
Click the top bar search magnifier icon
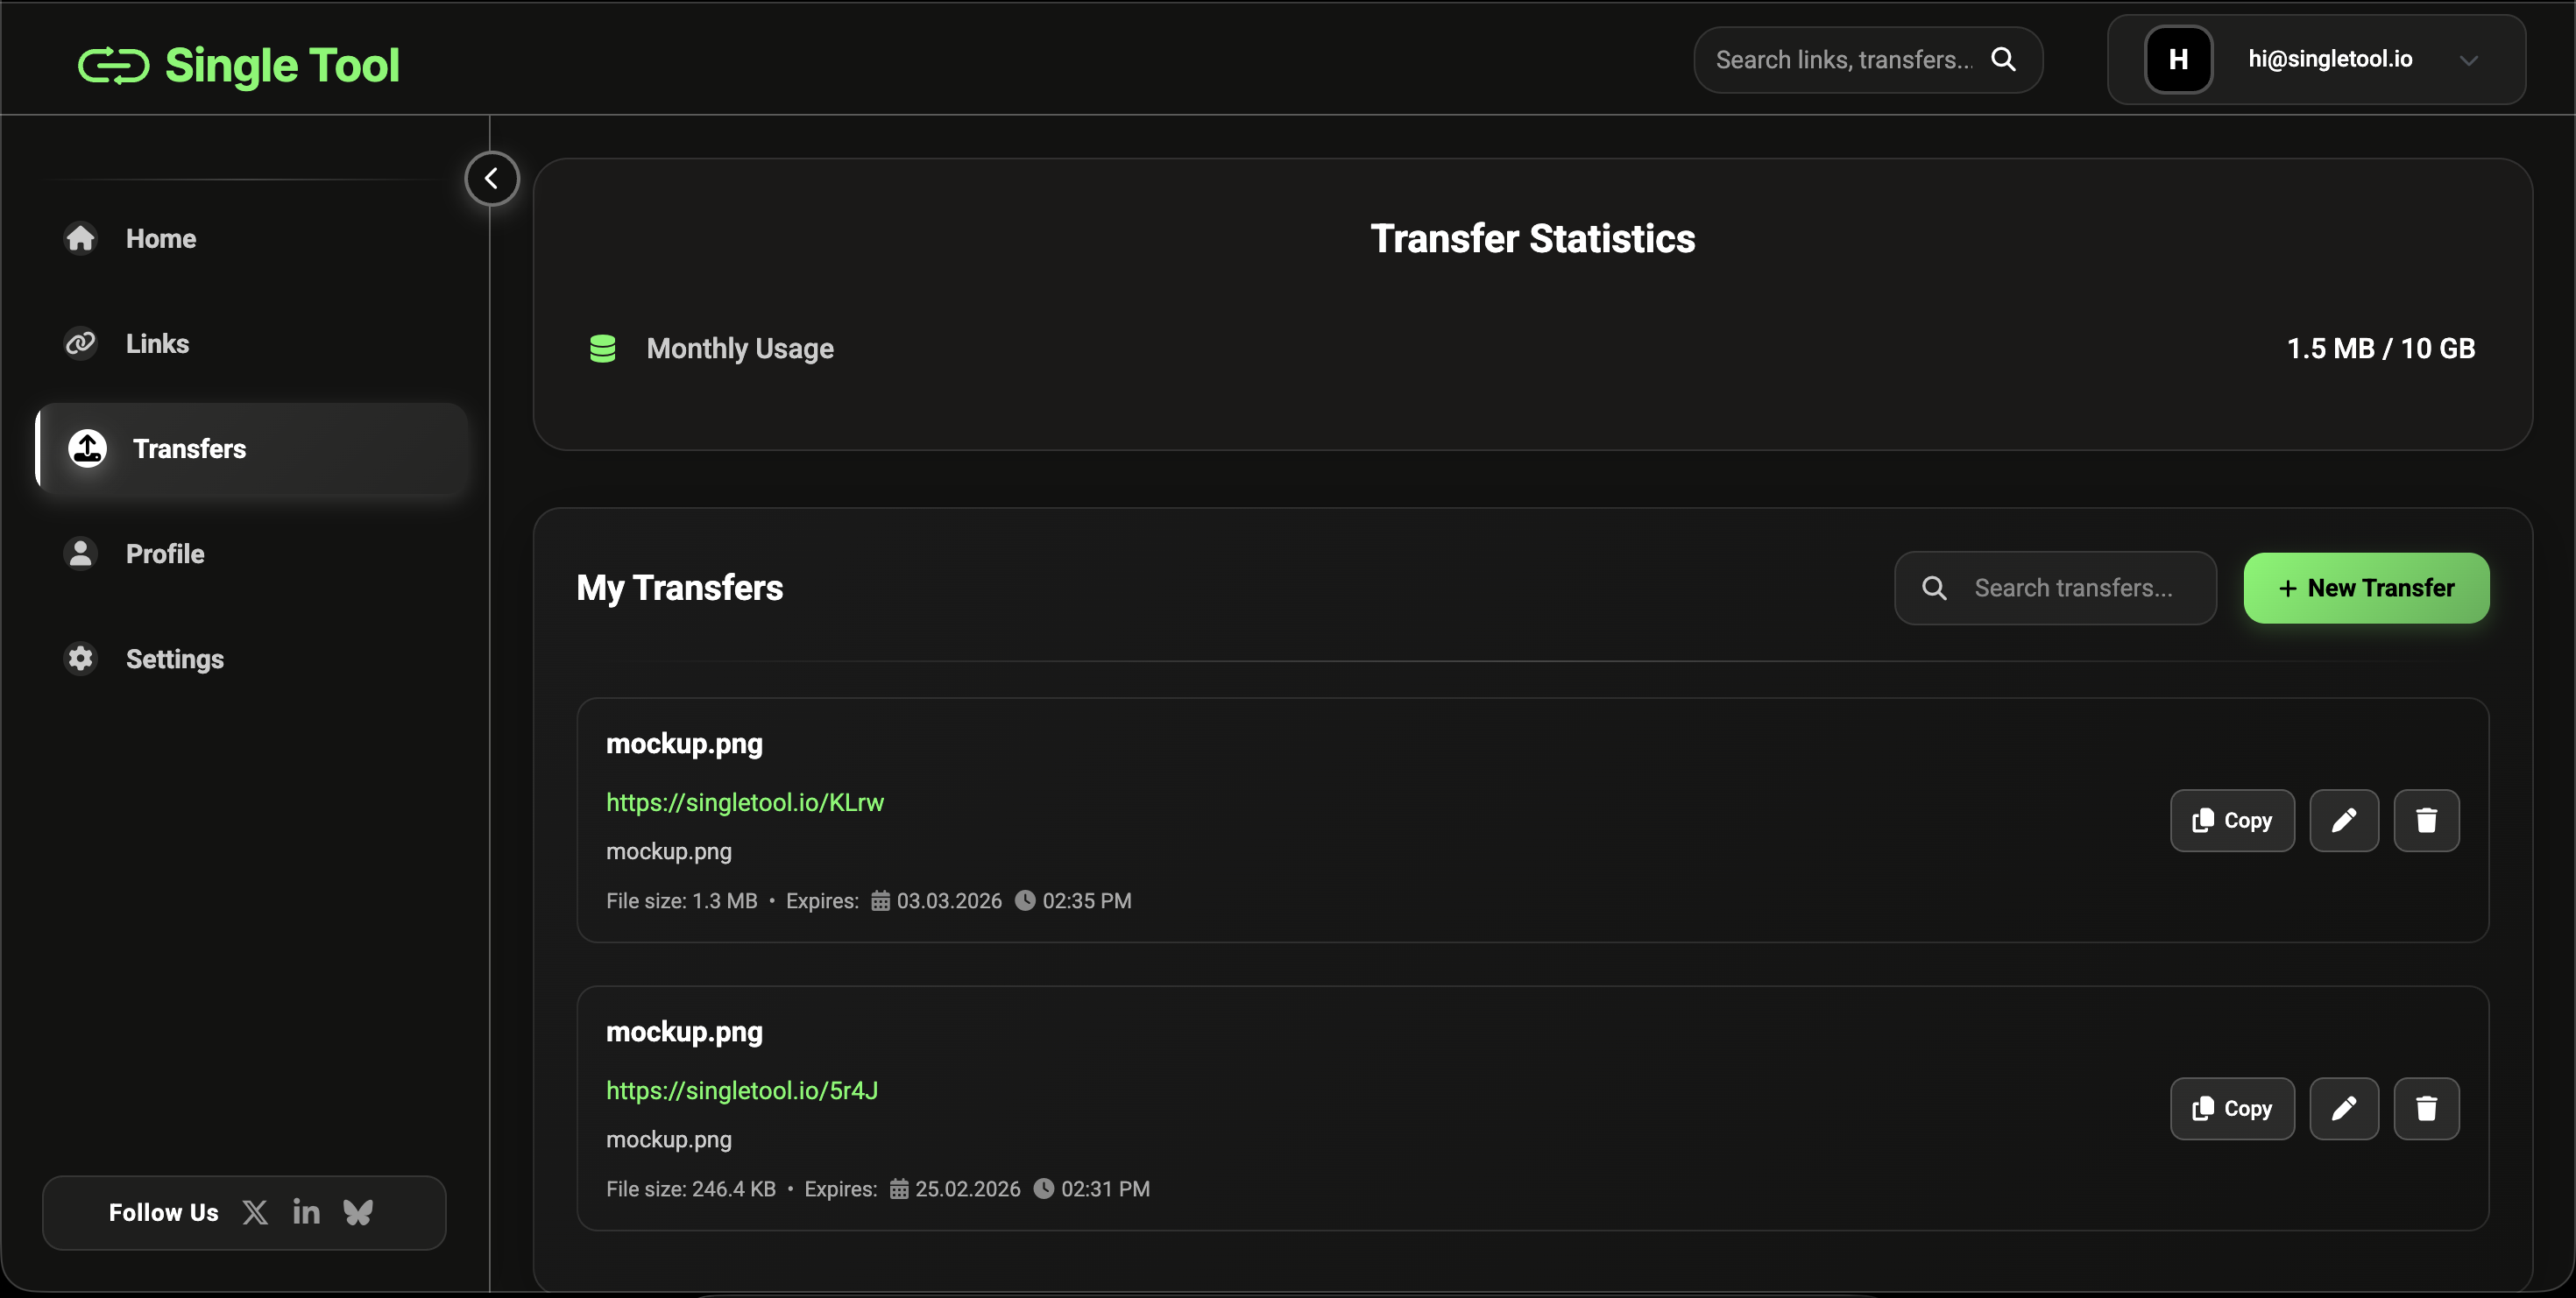(x=2003, y=60)
